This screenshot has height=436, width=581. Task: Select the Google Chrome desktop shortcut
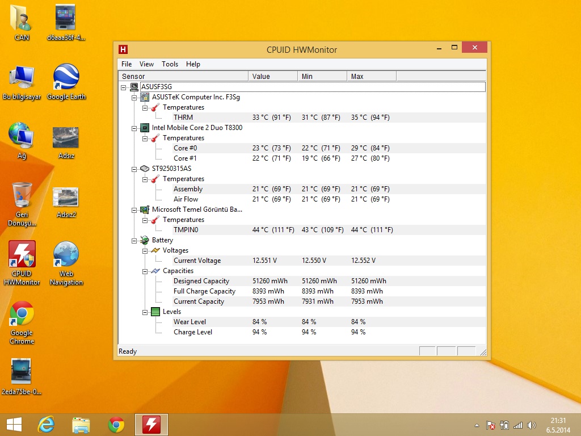click(22, 322)
